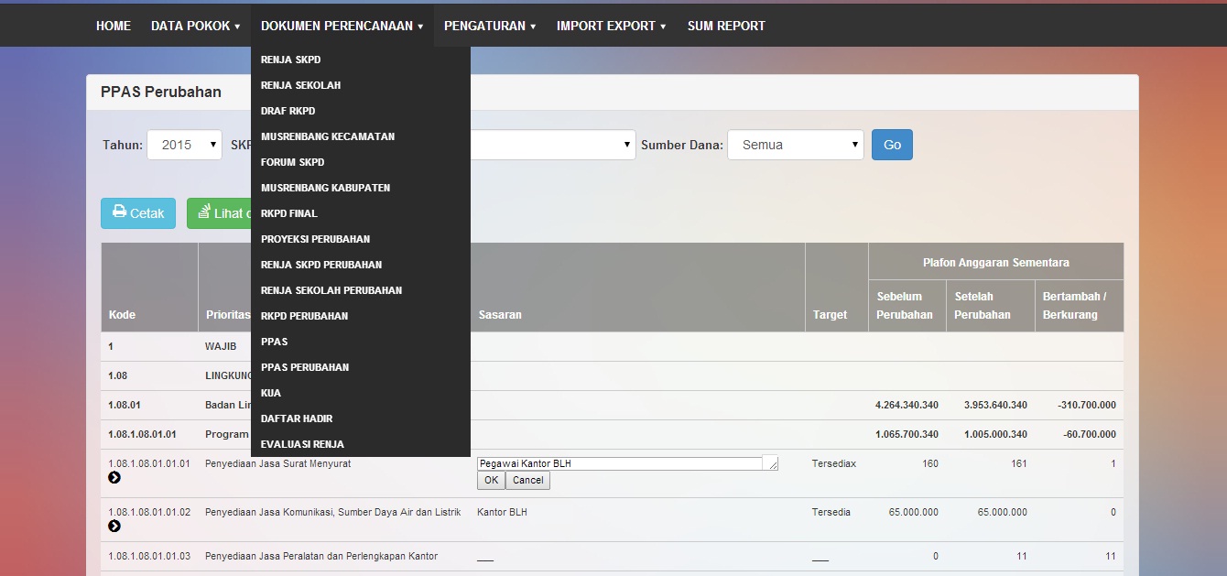This screenshot has width=1227, height=576.
Task: Click the Go button
Action: point(892,145)
